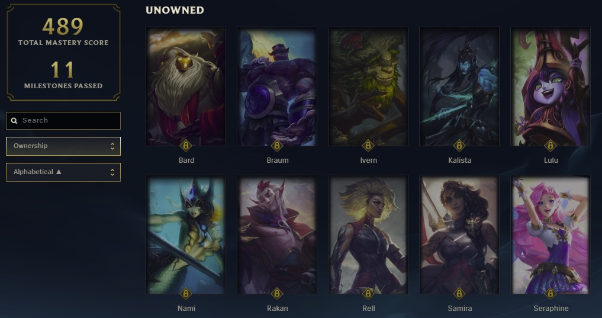Click the lock icon under Ivern's portrait
The width and height of the screenshot is (602, 318).
pyautogui.click(x=368, y=146)
